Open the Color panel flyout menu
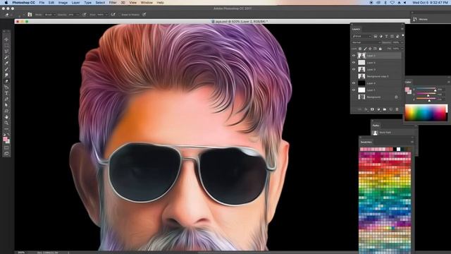Viewport: 451px width, 254px height. [448, 82]
